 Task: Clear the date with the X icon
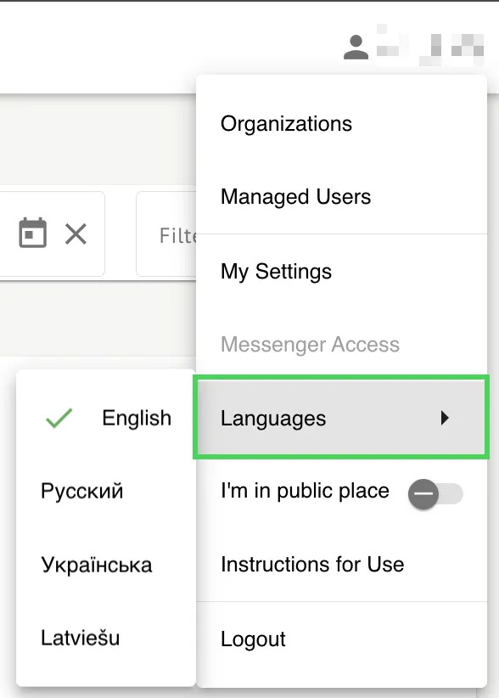point(76,234)
